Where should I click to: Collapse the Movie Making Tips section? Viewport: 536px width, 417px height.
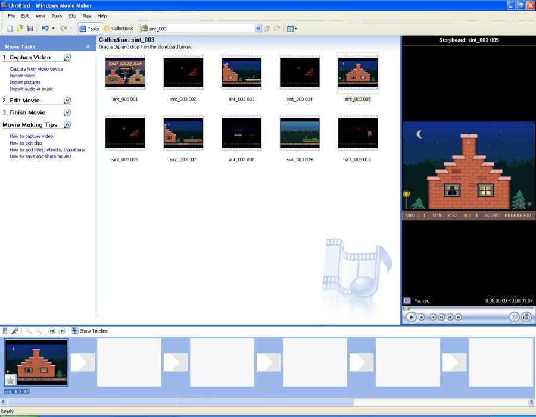click(x=67, y=125)
